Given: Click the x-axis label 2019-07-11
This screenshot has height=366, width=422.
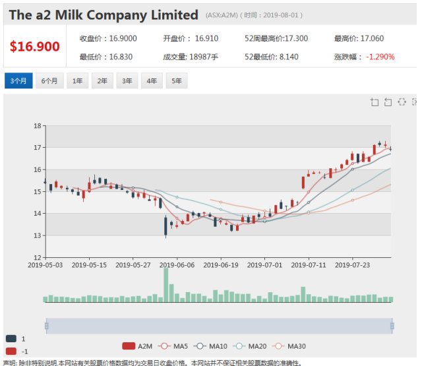Looking at the screenshot, I should (309, 265).
